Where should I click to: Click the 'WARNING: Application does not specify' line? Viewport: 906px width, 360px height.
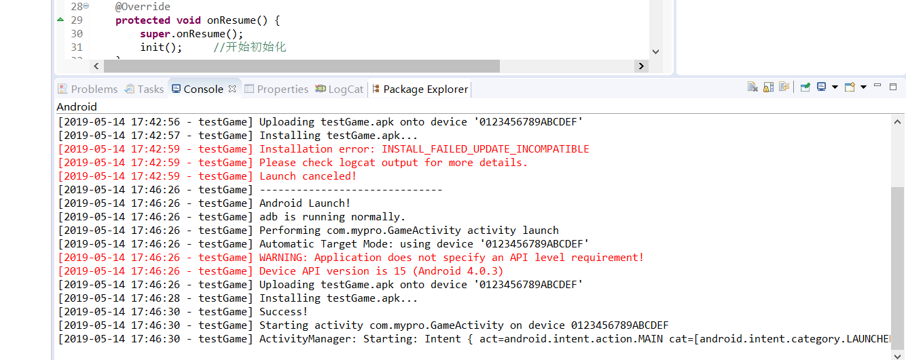pyautogui.click(x=350, y=258)
